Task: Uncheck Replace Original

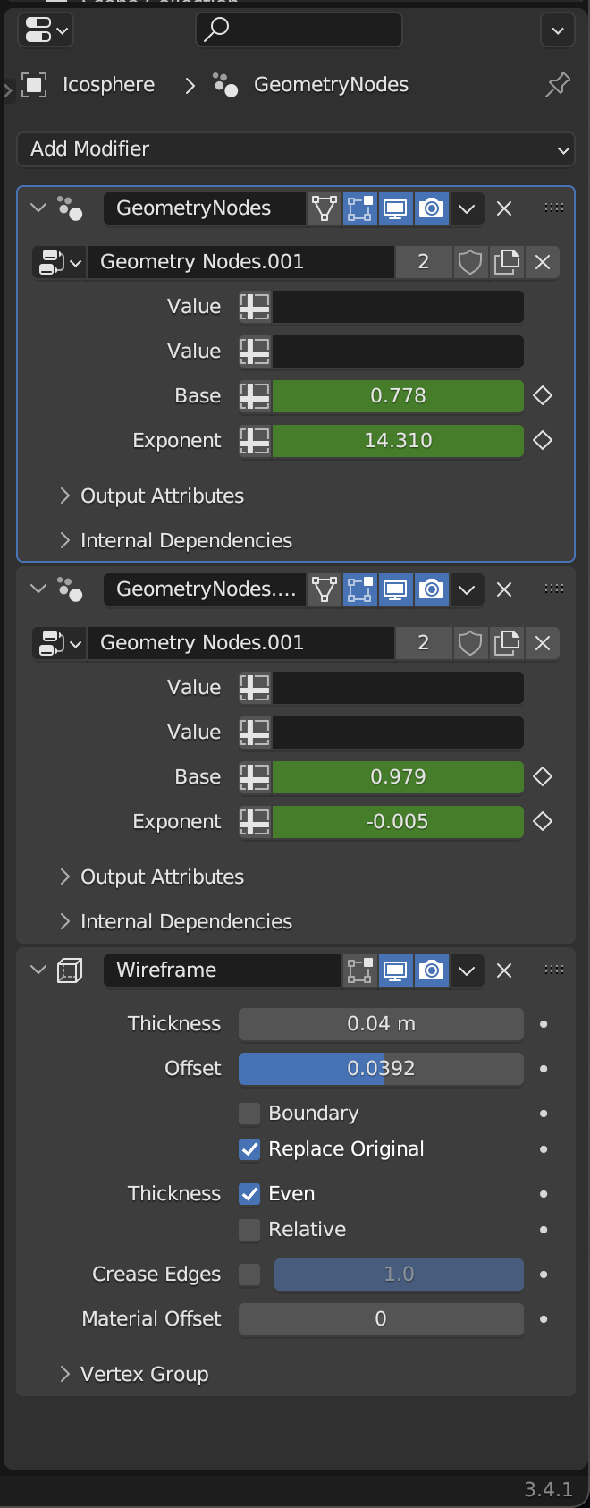Action: [249, 1149]
